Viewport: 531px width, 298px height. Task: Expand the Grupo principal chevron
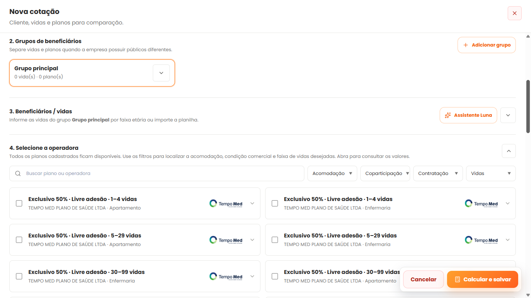(x=161, y=73)
